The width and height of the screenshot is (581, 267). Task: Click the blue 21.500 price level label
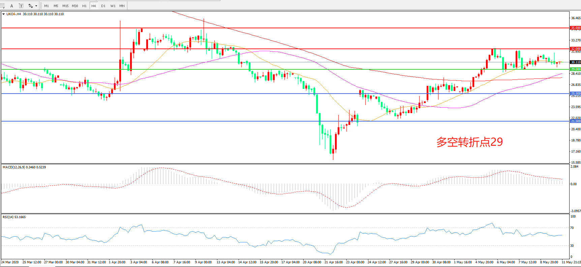tap(575, 121)
